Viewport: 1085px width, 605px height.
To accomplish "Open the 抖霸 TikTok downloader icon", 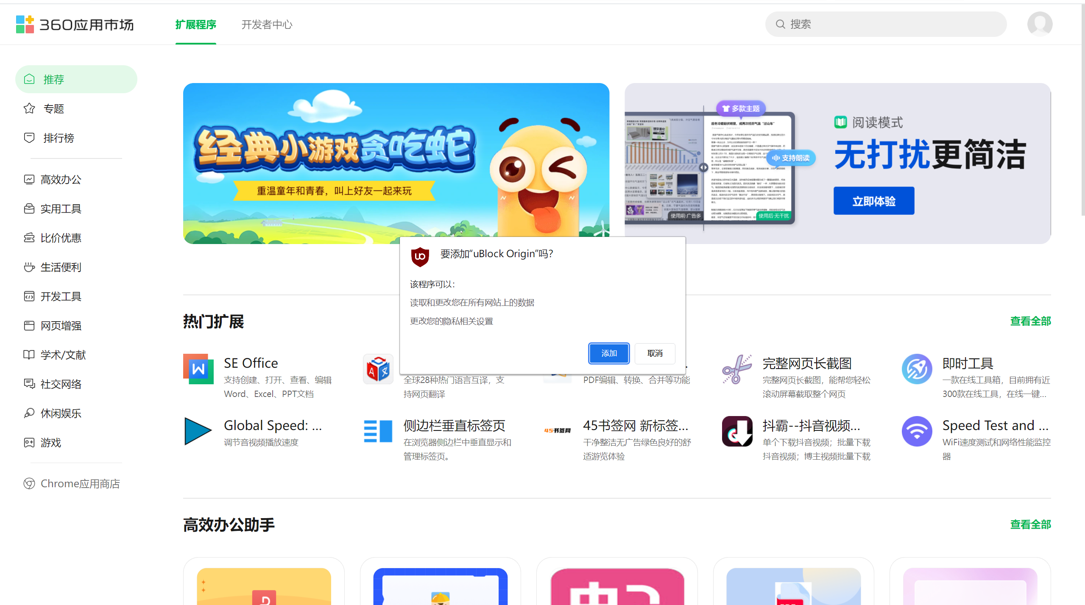I will (x=737, y=431).
